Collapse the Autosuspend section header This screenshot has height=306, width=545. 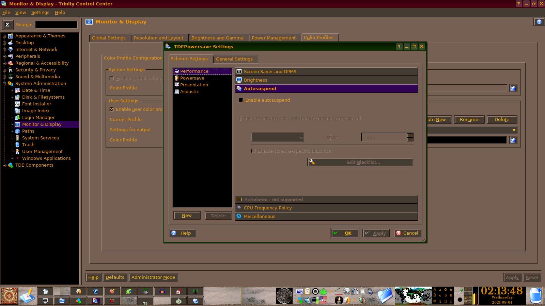pos(326,88)
